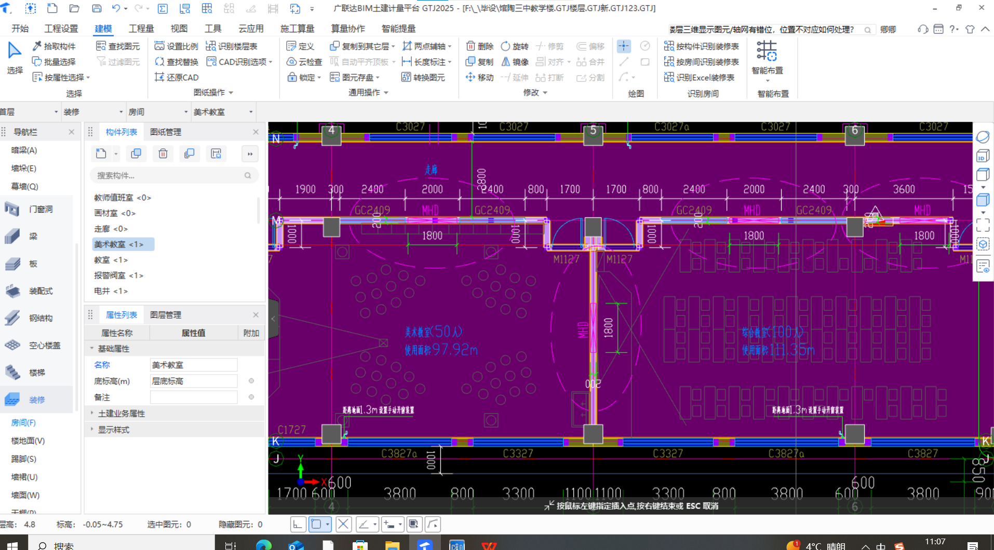The width and height of the screenshot is (994, 550).
Task: Open the 房间 component type dropdown
Action: click(x=158, y=112)
